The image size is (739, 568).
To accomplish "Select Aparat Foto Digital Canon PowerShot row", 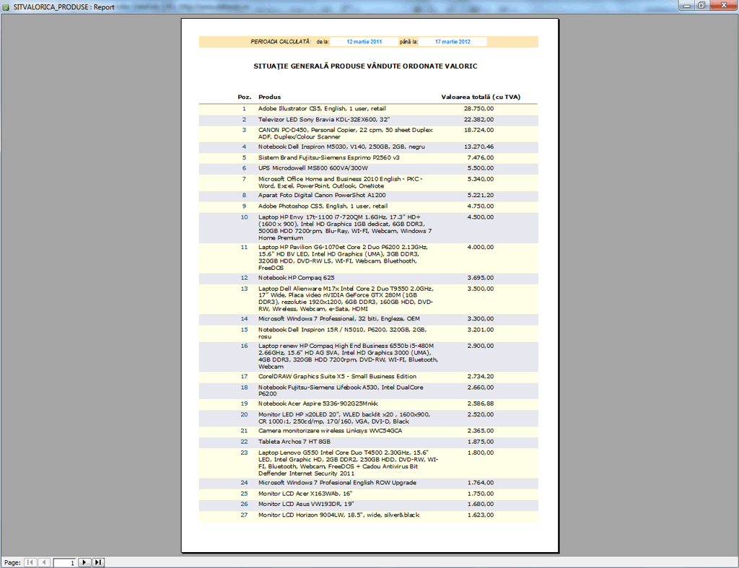I will click(368, 196).
